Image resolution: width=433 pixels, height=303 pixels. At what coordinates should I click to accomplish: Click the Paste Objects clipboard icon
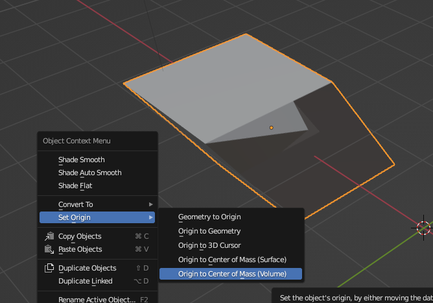coord(49,249)
